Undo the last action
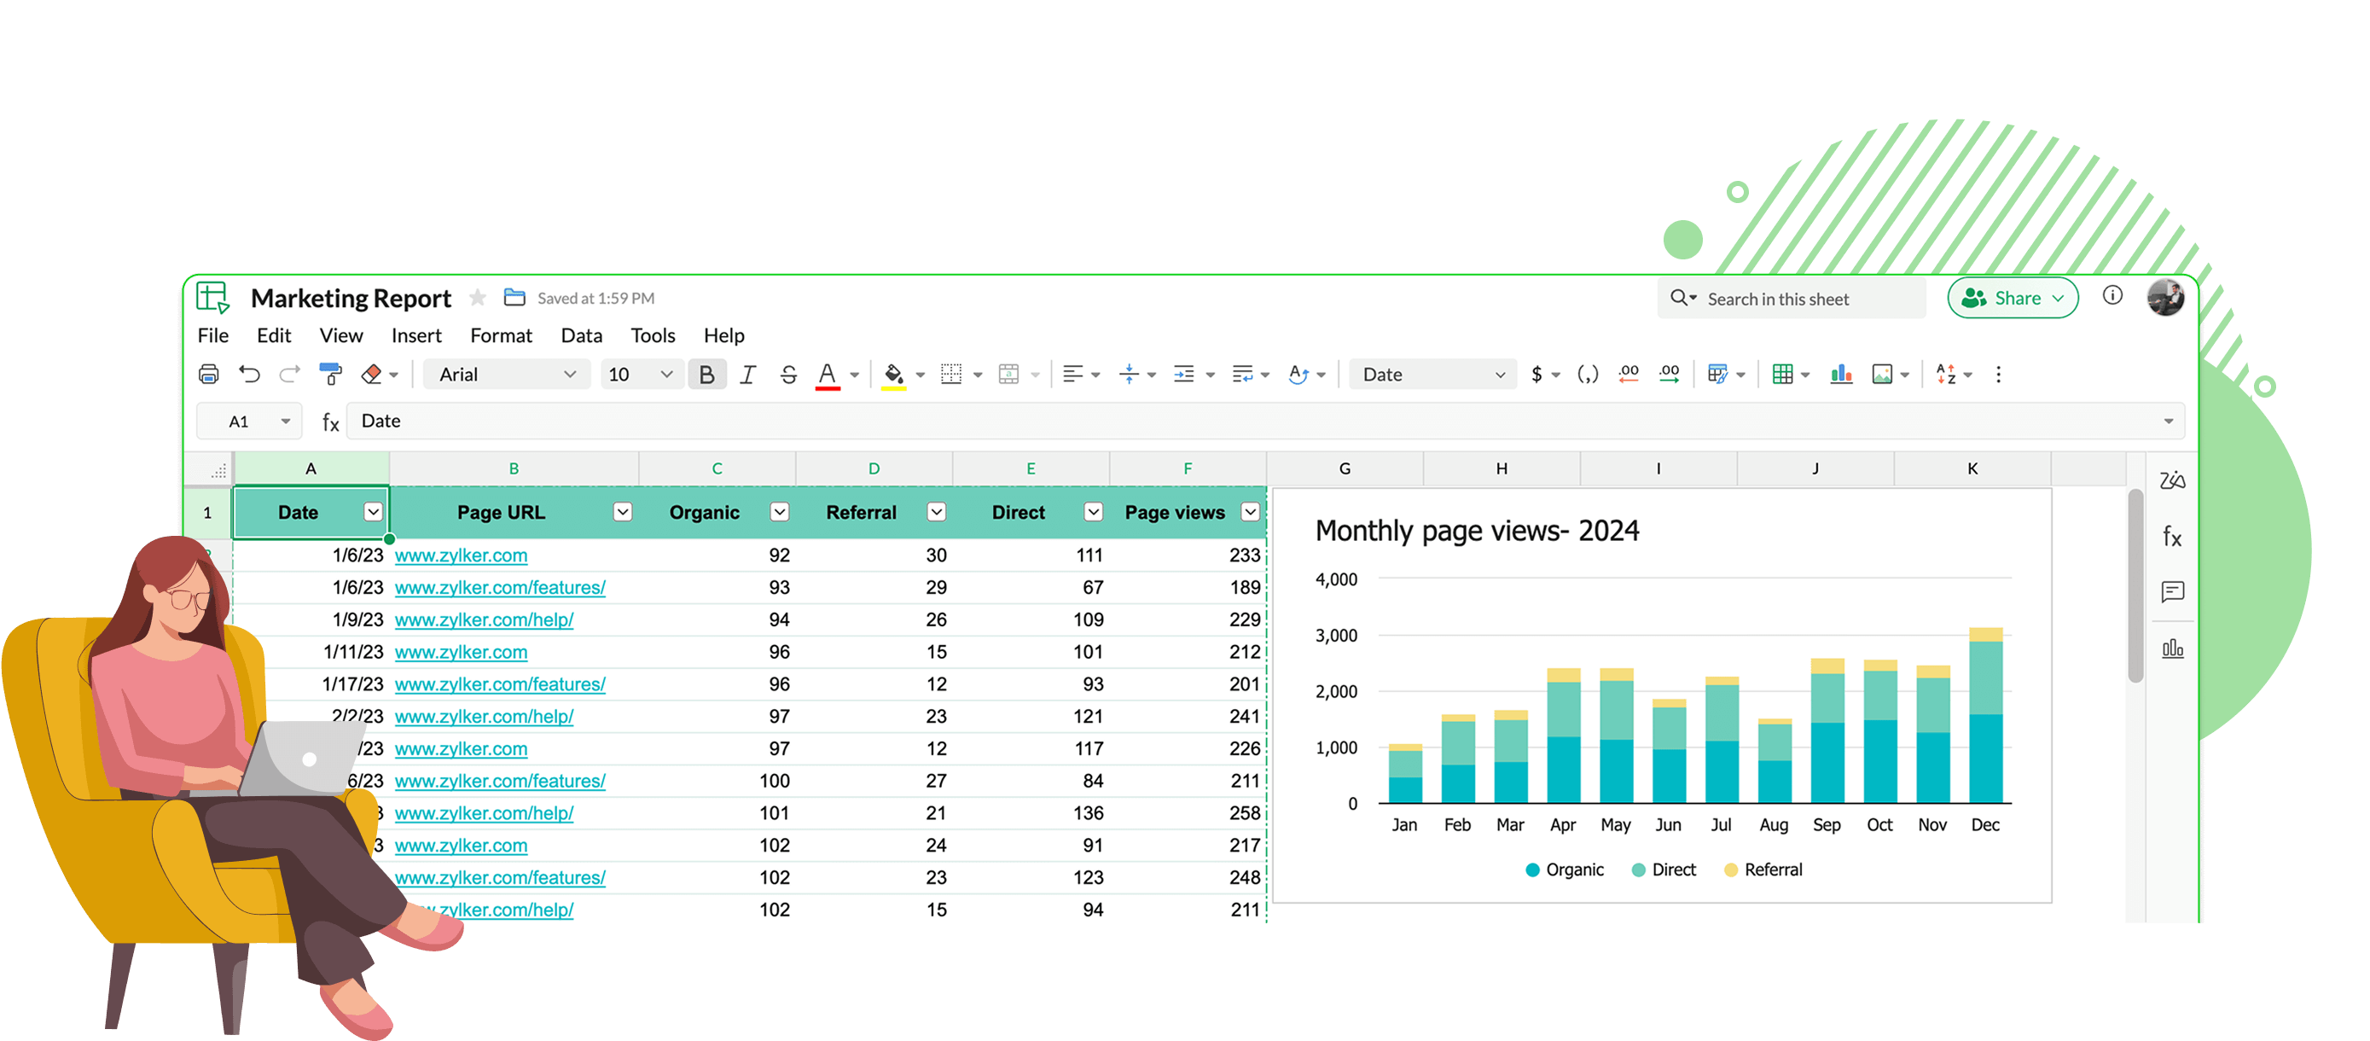Viewport: 2370px width, 1041px height. (x=248, y=374)
